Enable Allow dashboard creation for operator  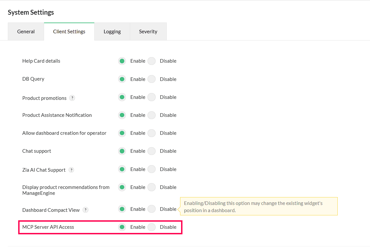pyautogui.click(x=122, y=133)
